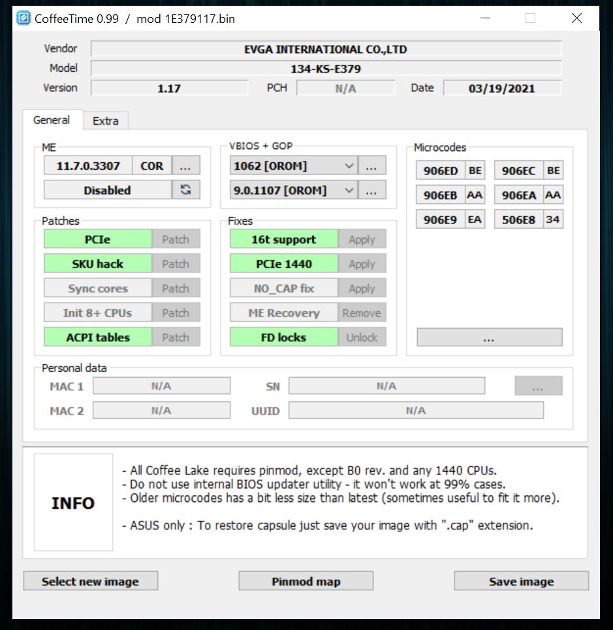Click the green ACPI tables status label
Image resolution: width=613 pixels, height=630 pixels.
point(97,337)
